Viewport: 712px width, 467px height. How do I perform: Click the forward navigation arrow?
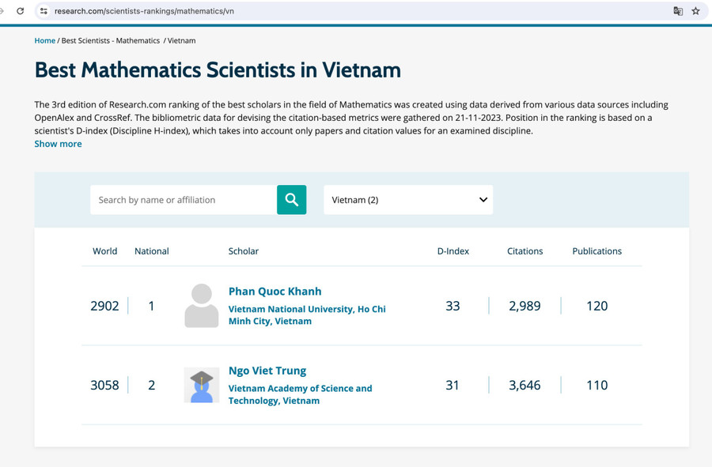pos(3,11)
